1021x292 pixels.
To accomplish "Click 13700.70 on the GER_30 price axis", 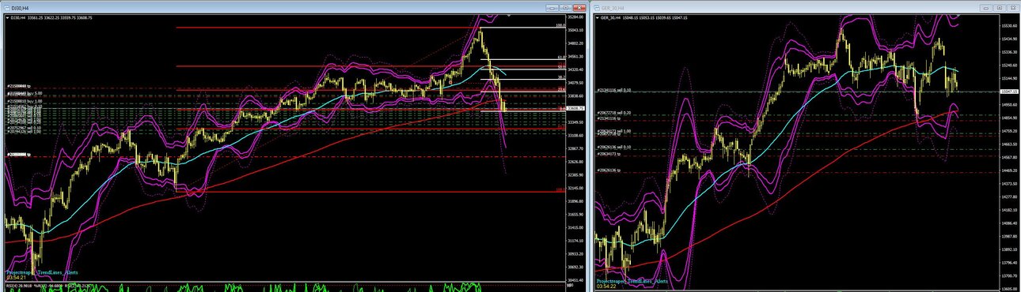I will pos(1008,276).
